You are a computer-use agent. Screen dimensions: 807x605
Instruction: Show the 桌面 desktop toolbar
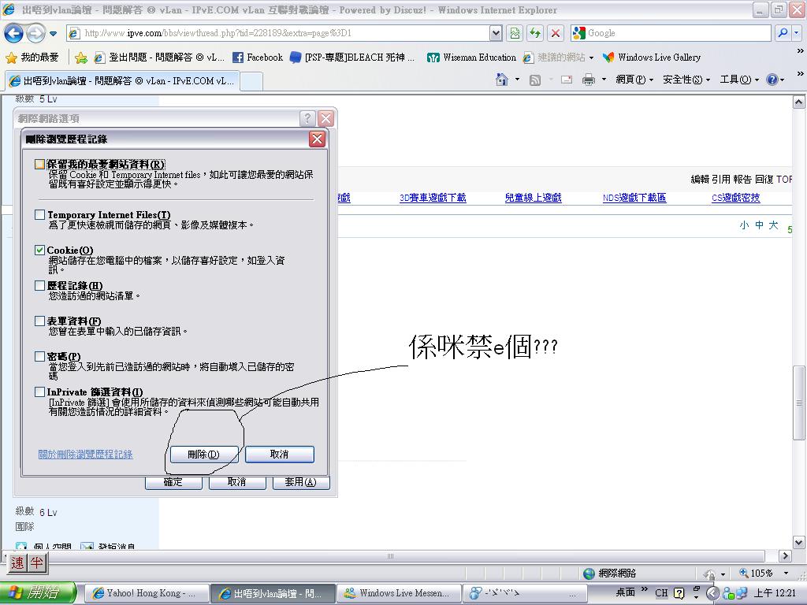(x=625, y=592)
